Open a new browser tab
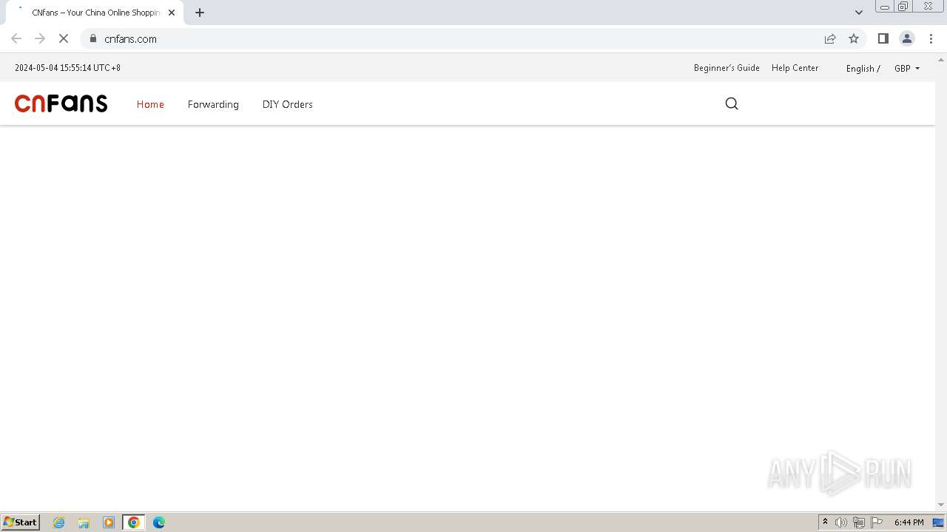Image resolution: width=947 pixels, height=532 pixels. pos(200,13)
